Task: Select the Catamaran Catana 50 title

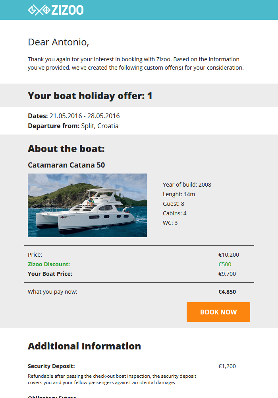Action: tap(66, 165)
